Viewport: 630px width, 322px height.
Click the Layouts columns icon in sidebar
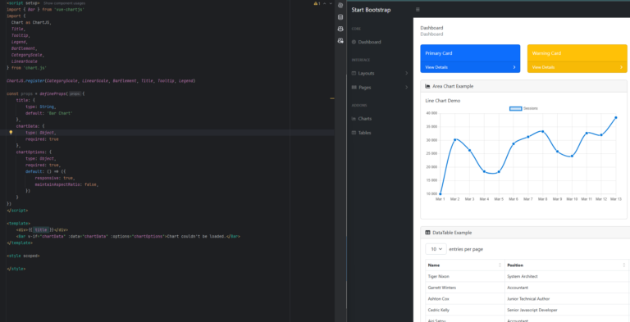pos(354,73)
